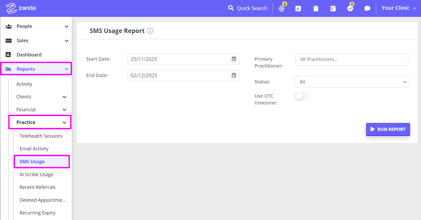Click the Run Report button
This screenshot has width=421, height=220.
pos(388,129)
